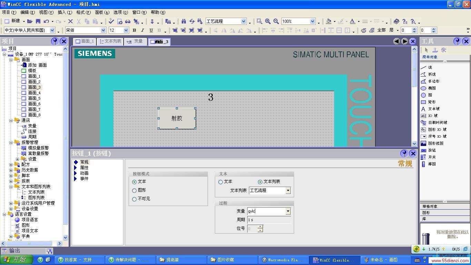The image size is (471, 265).
Task: Select the Ellipse tool in toolbox
Action: point(428,88)
